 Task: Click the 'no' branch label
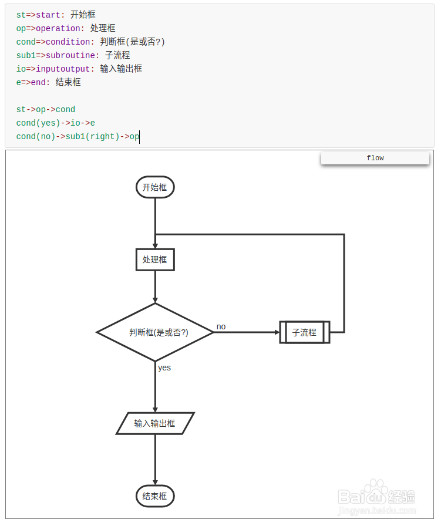point(221,326)
